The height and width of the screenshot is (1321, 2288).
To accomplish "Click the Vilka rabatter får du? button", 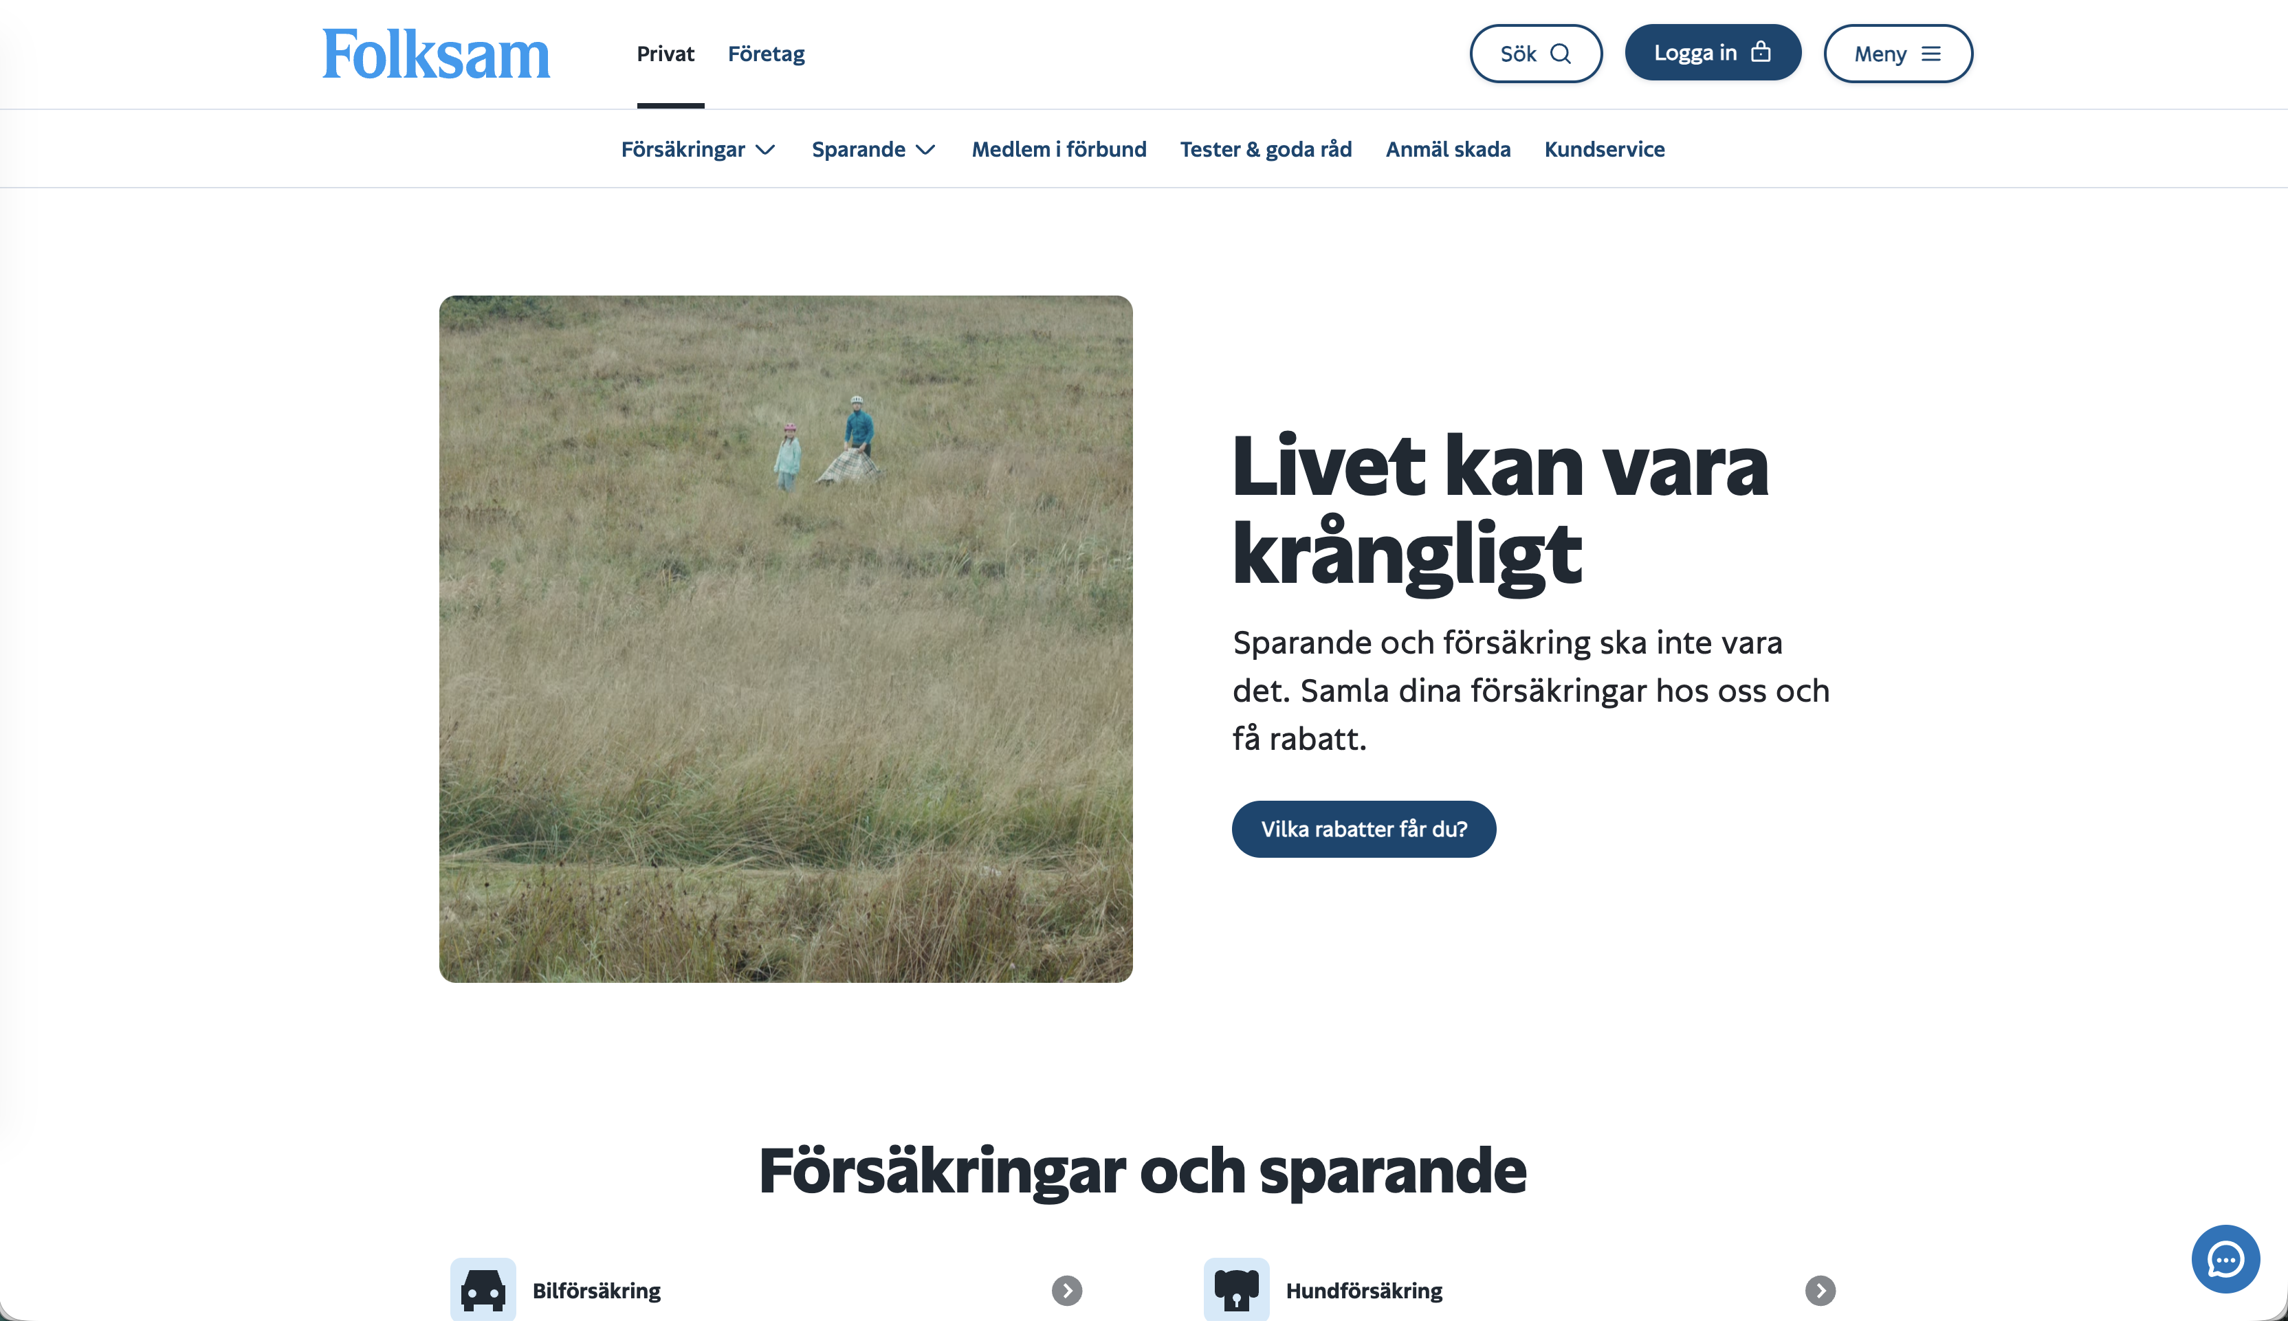I will click(1363, 828).
